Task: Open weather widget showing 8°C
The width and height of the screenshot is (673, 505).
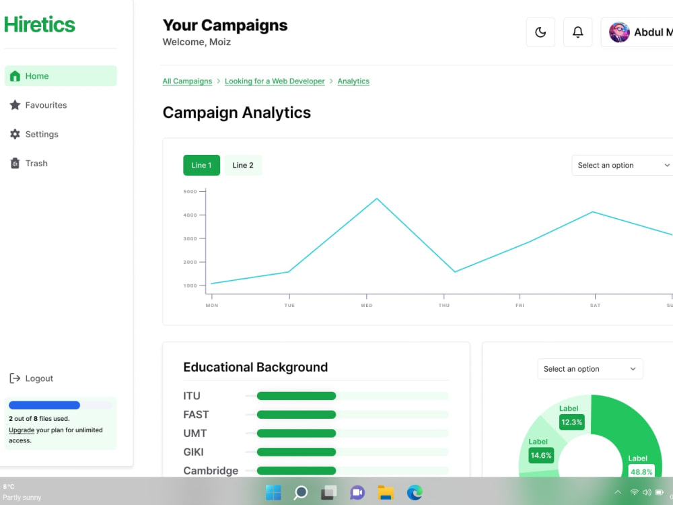Action: pos(22,492)
